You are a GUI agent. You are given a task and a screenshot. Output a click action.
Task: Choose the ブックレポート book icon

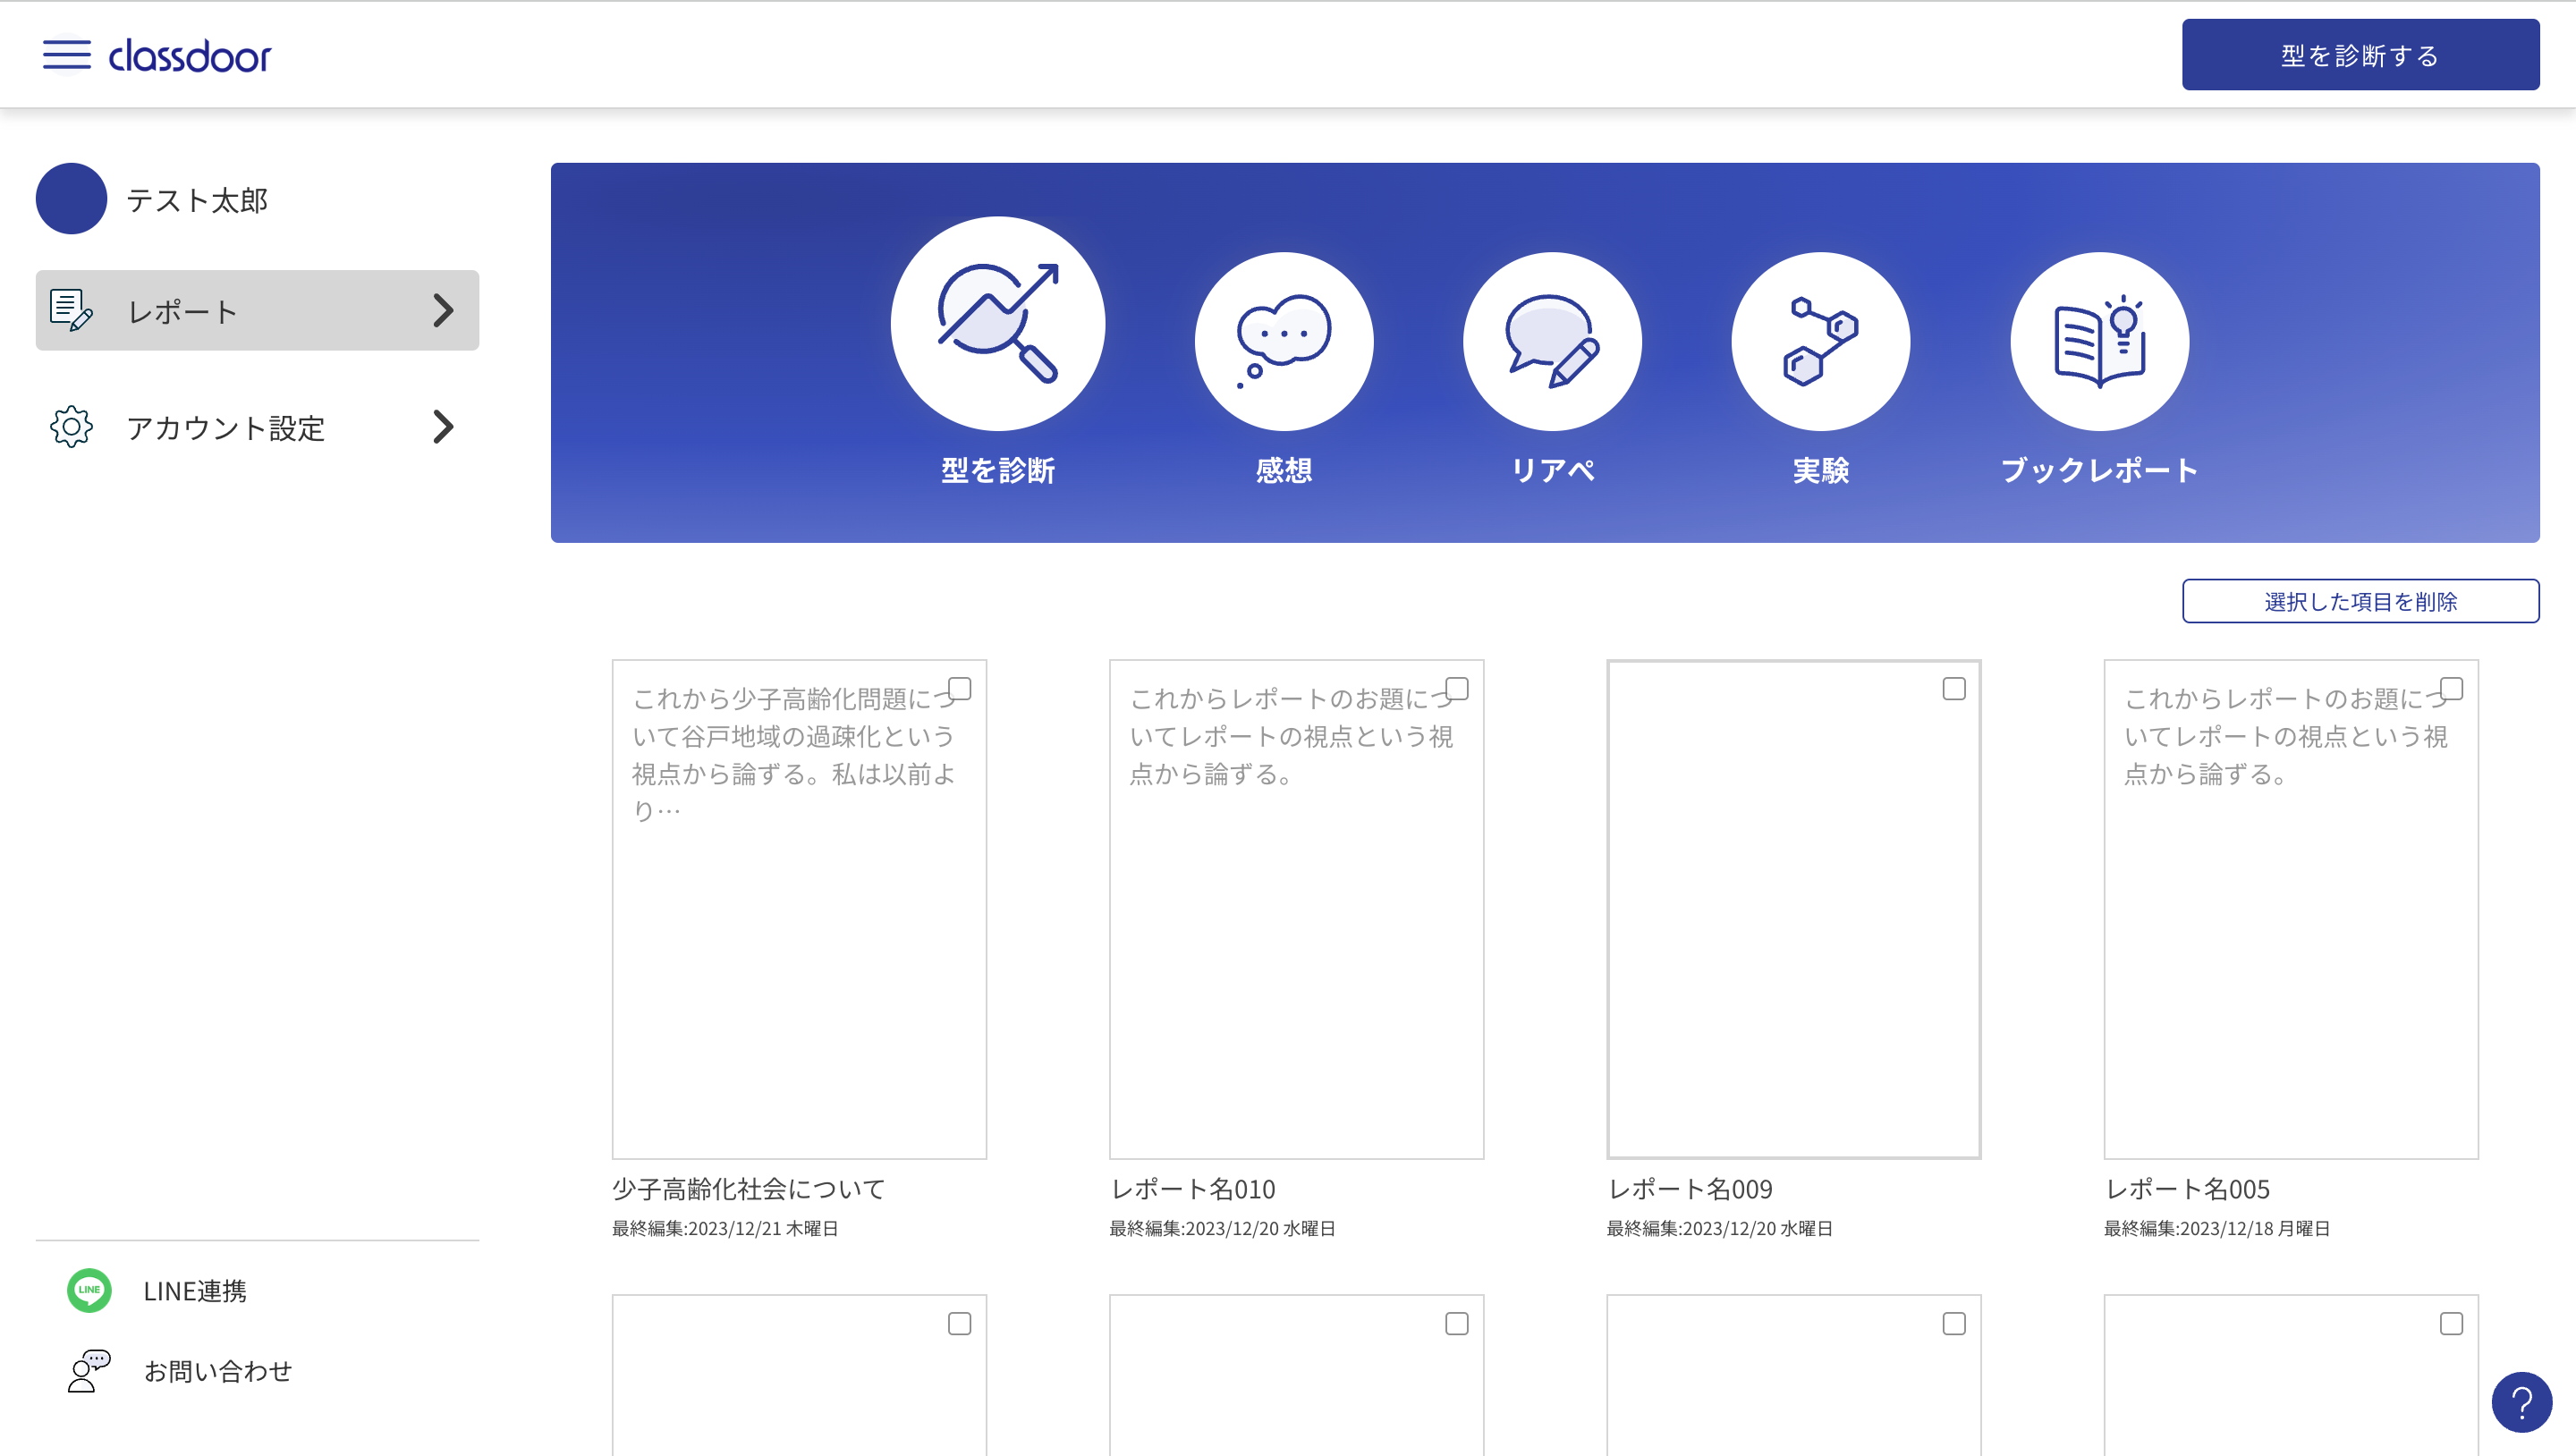2099,341
